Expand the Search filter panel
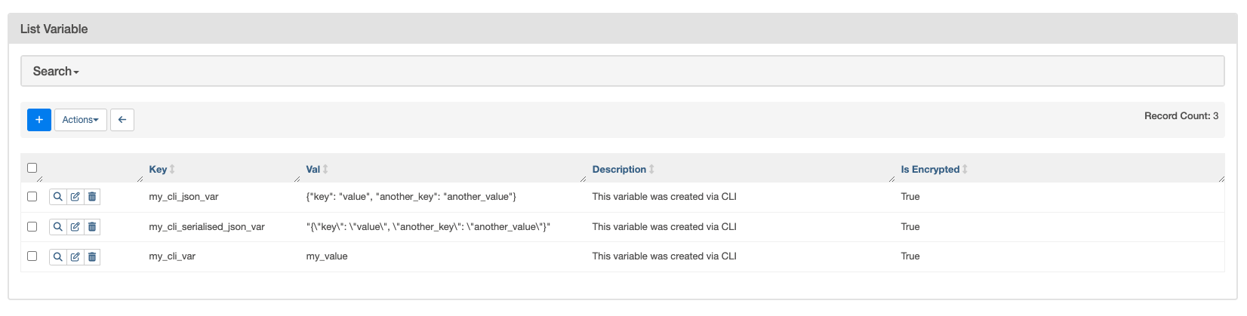 (56, 72)
